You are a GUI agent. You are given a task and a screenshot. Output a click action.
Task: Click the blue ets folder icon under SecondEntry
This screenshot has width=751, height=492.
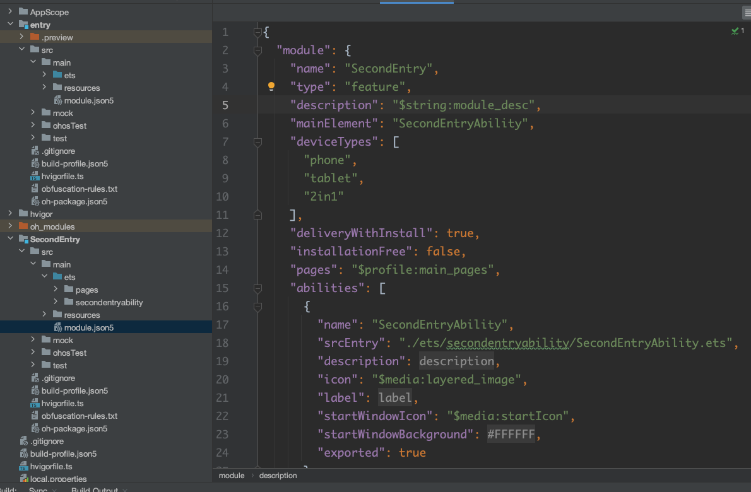click(x=57, y=277)
